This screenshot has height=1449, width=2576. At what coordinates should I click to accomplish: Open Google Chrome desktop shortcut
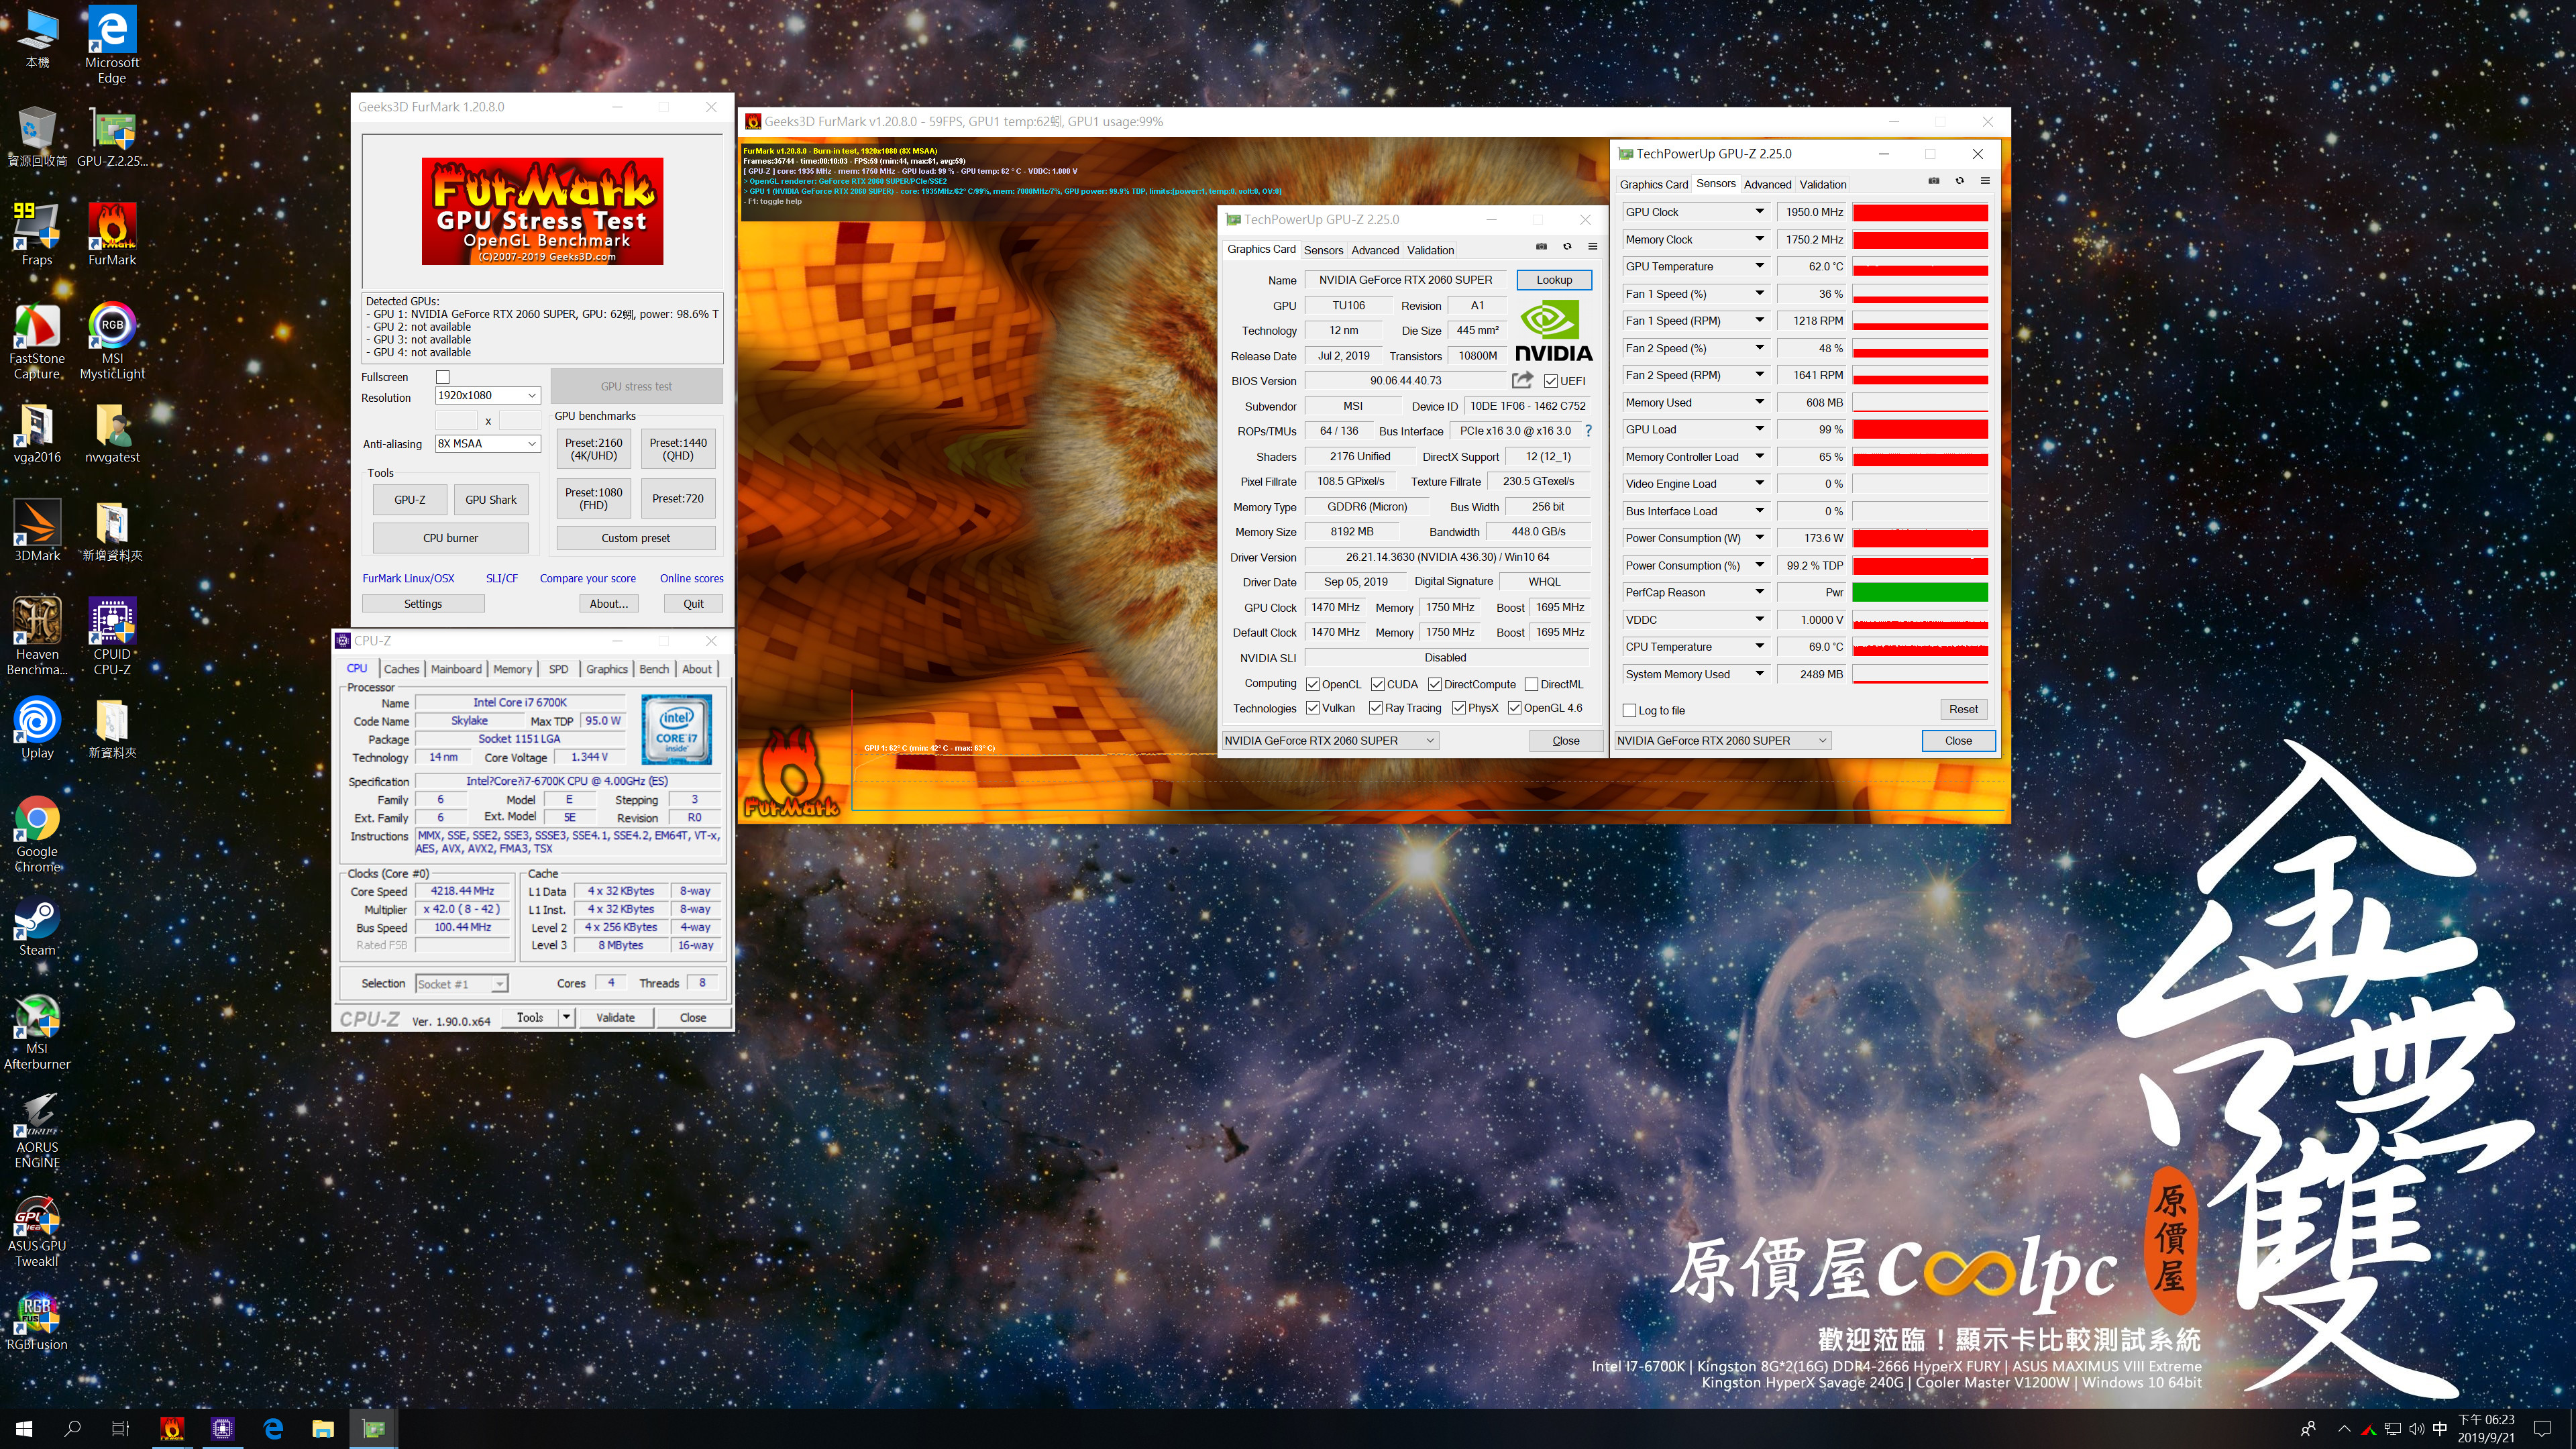pyautogui.click(x=37, y=834)
